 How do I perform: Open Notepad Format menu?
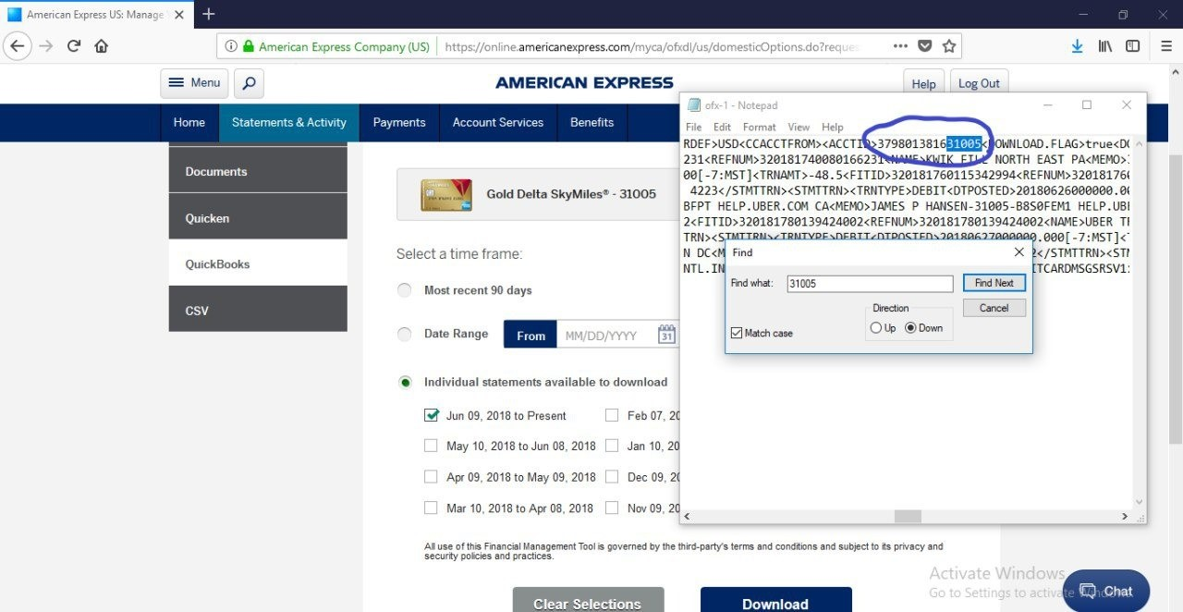(760, 127)
